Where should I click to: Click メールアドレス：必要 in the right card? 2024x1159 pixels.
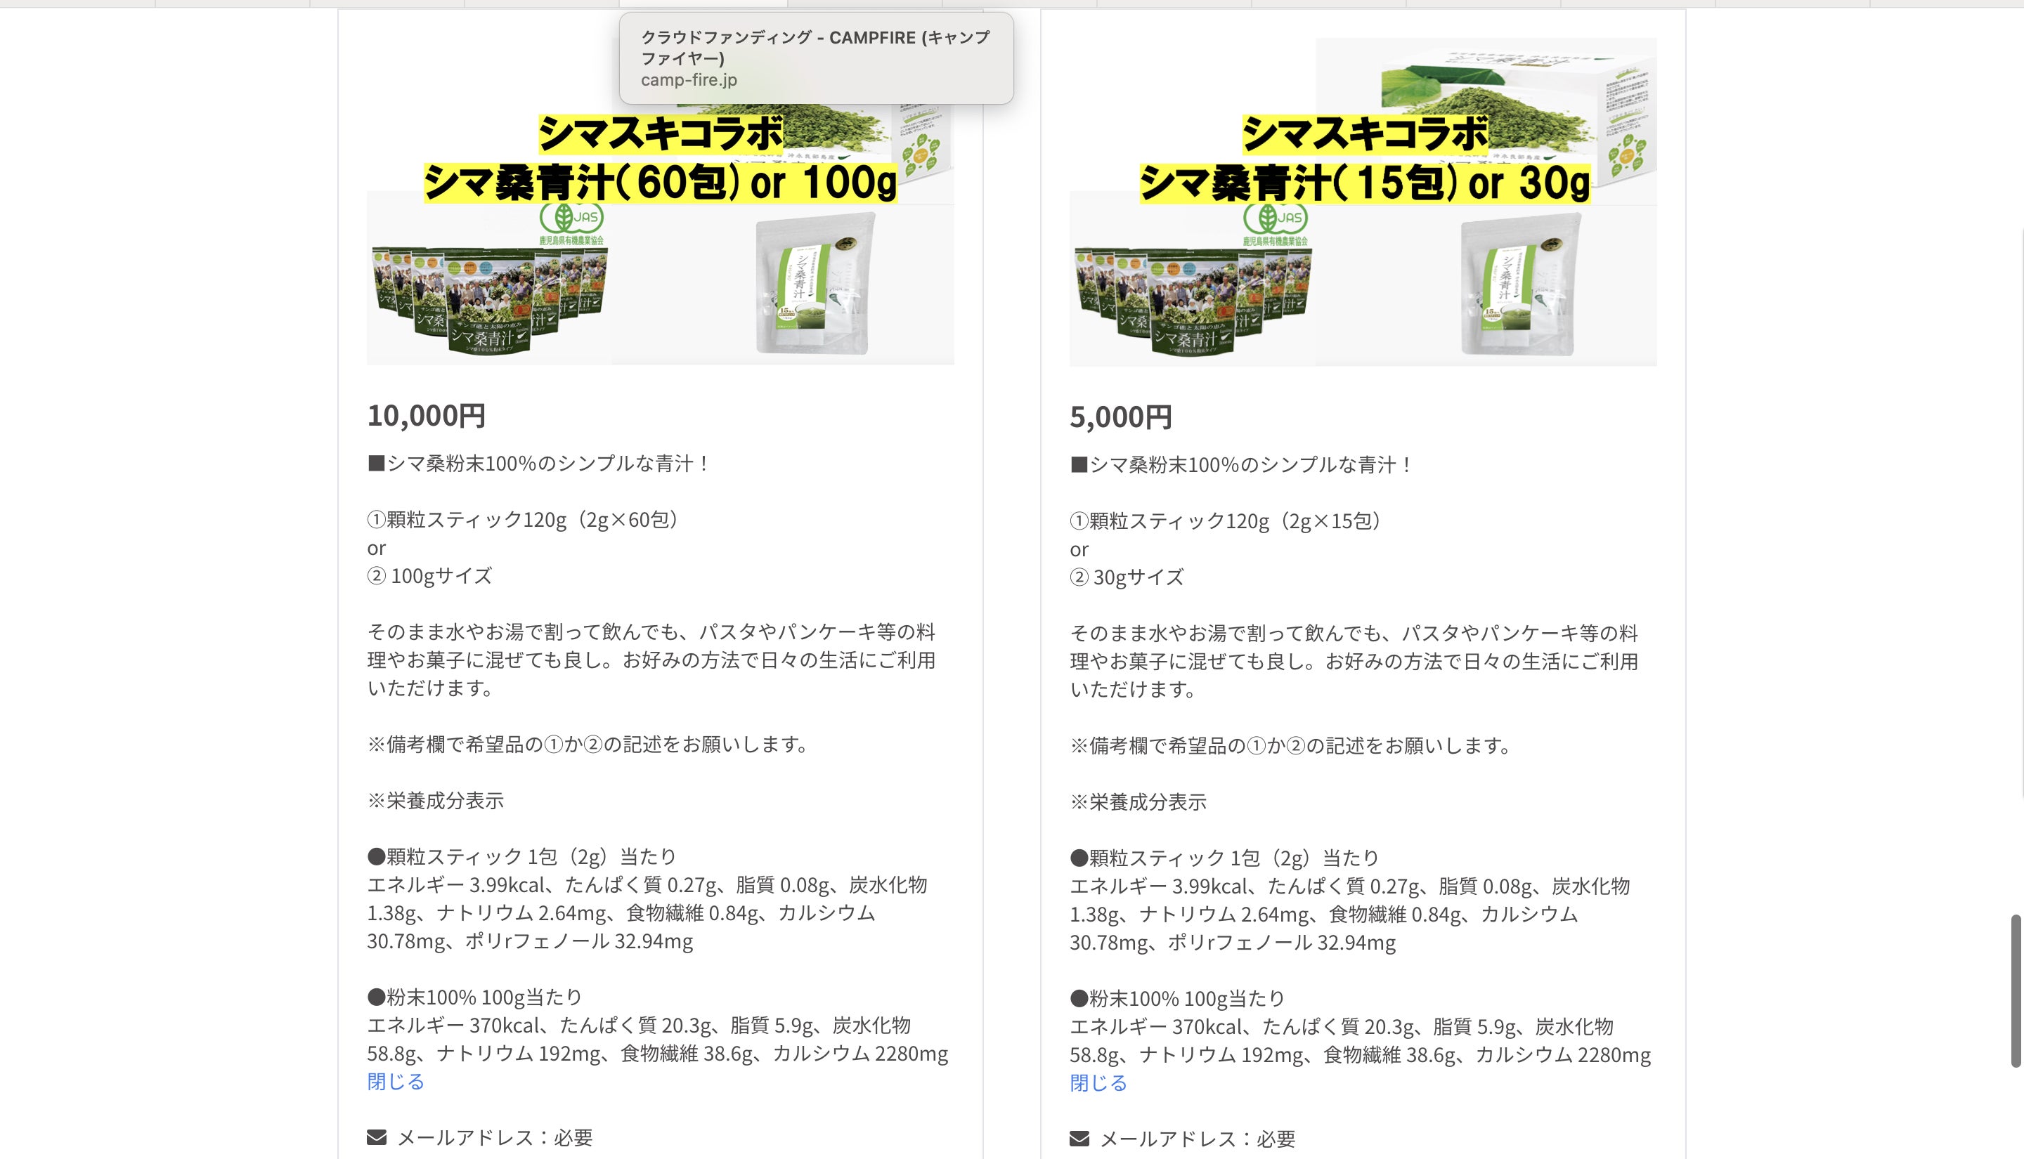(1198, 1139)
